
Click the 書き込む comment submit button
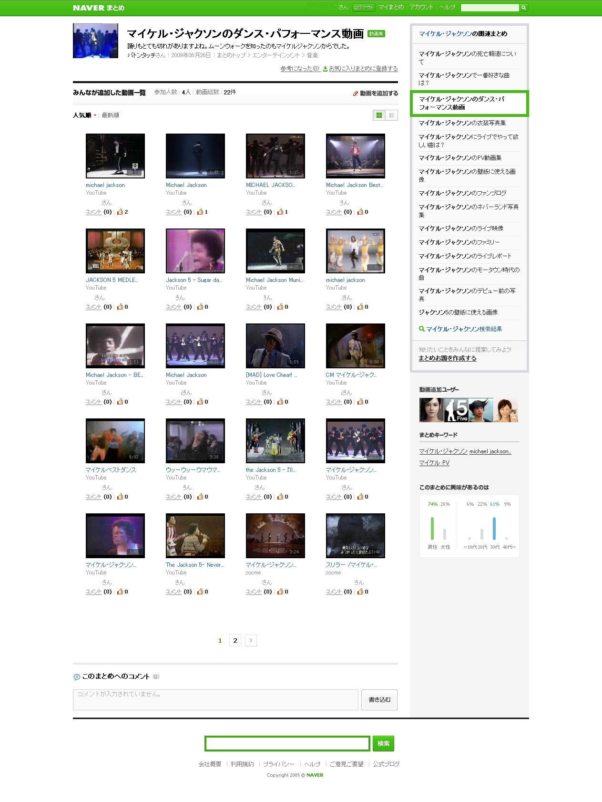pos(379,700)
